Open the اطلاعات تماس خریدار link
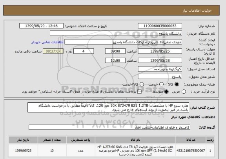Viewport: 226px width, 159px height. click(47, 42)
